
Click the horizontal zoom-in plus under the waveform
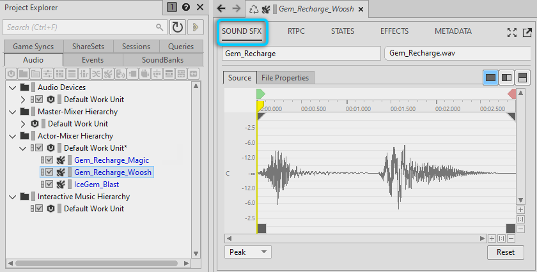point(492,238)
